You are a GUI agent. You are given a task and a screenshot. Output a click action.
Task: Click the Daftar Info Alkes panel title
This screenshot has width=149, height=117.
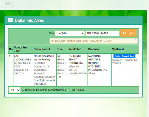click(x=29, y=20)
